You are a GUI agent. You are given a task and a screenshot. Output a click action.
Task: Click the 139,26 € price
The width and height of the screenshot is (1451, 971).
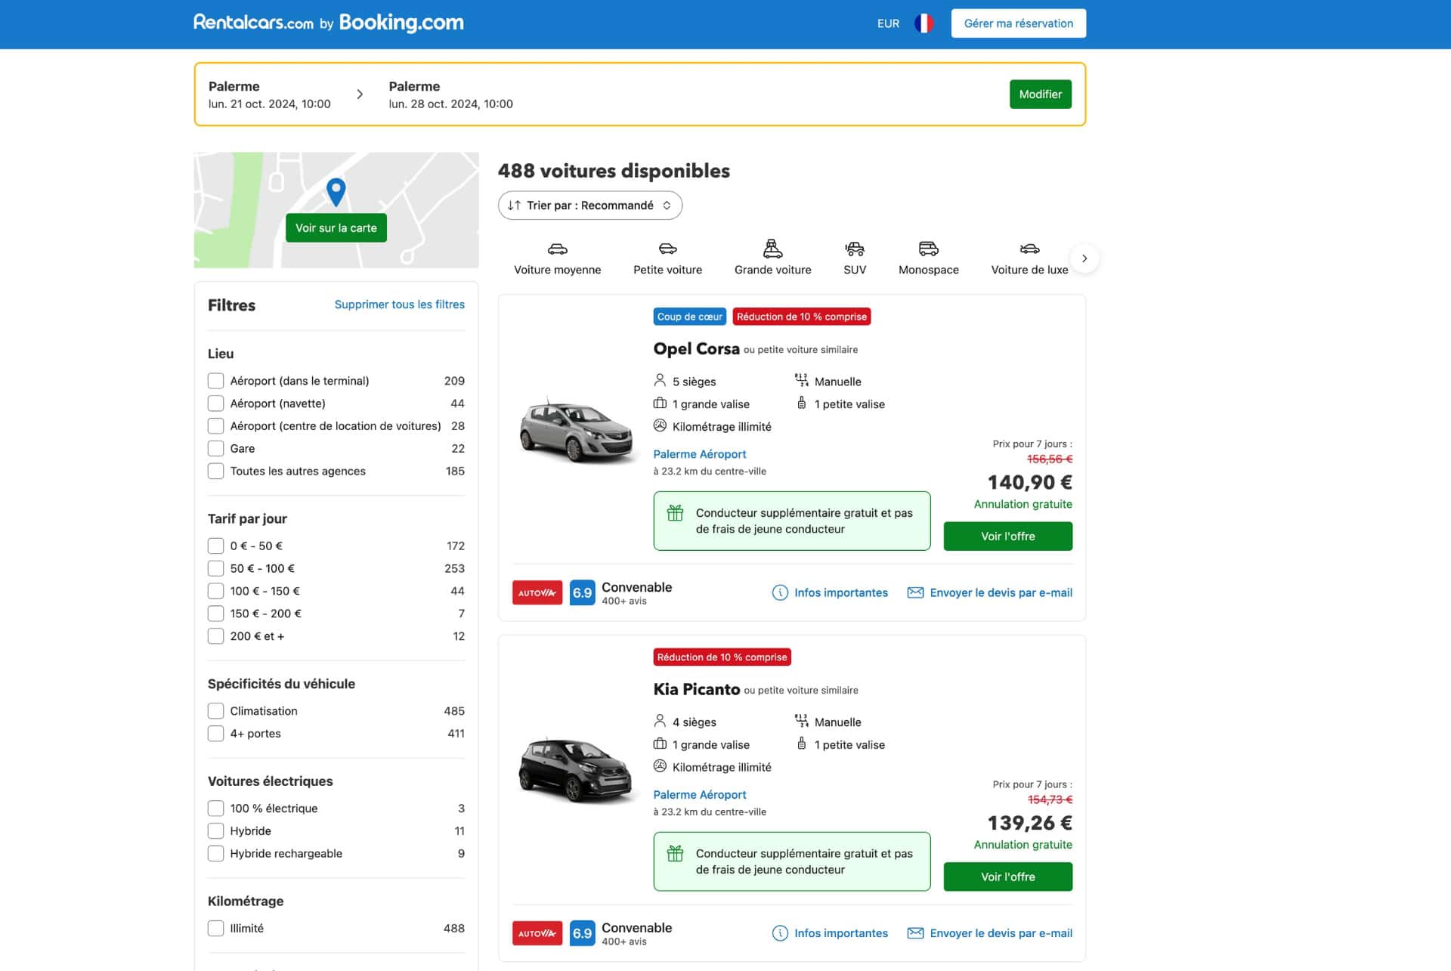coord(1029,823)
